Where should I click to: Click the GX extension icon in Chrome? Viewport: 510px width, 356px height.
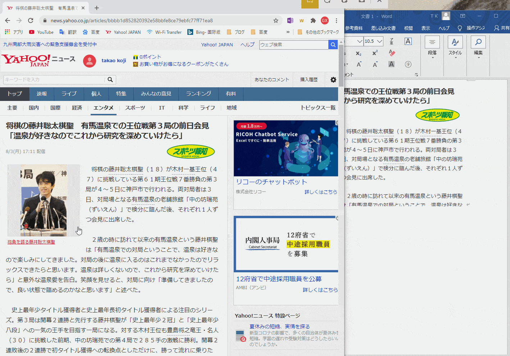(x=325, y=20)
